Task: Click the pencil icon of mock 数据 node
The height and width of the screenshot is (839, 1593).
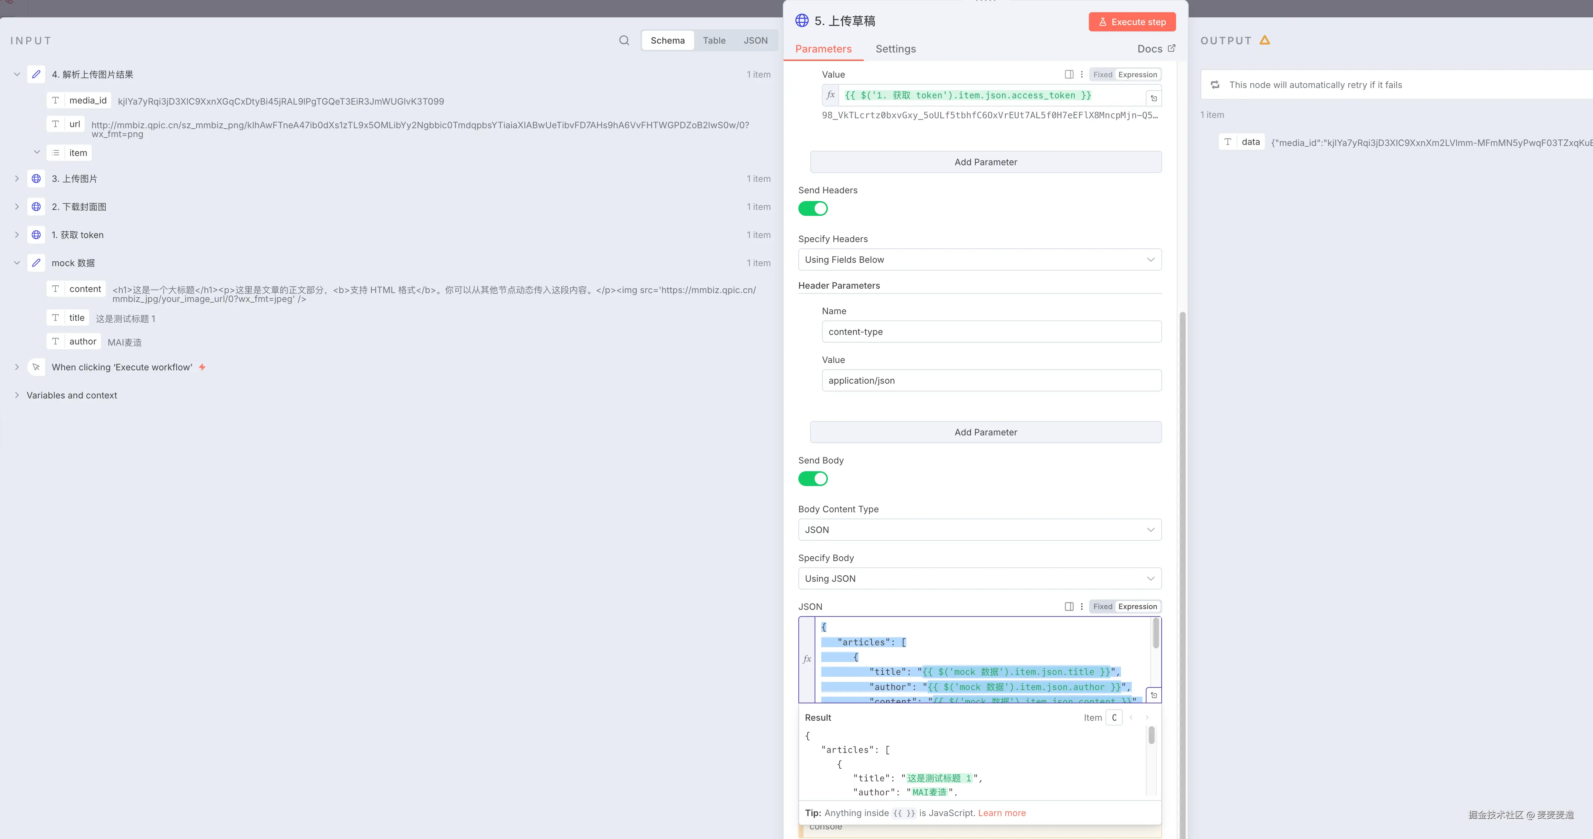Action: pyautogui.click(x=37, y=263)
